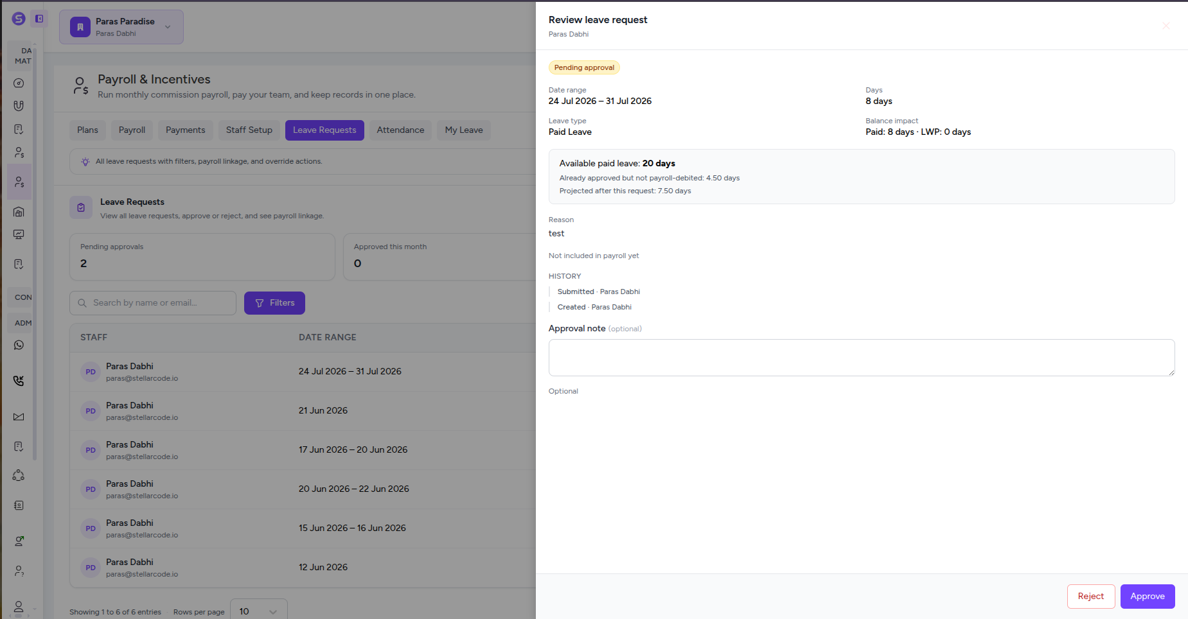
Task: Click 'Available paid leave: 20 days' text
Action: [617, 163]
